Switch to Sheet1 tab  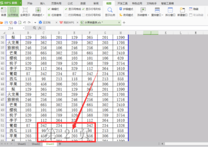point(21,144)
